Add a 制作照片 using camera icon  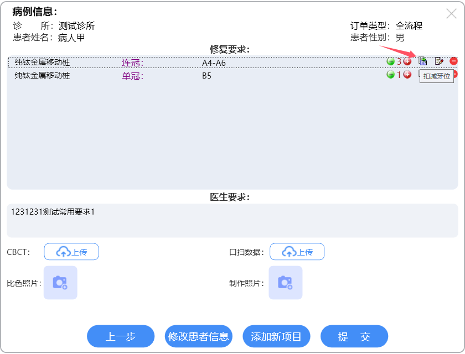(x=286, y=283)
